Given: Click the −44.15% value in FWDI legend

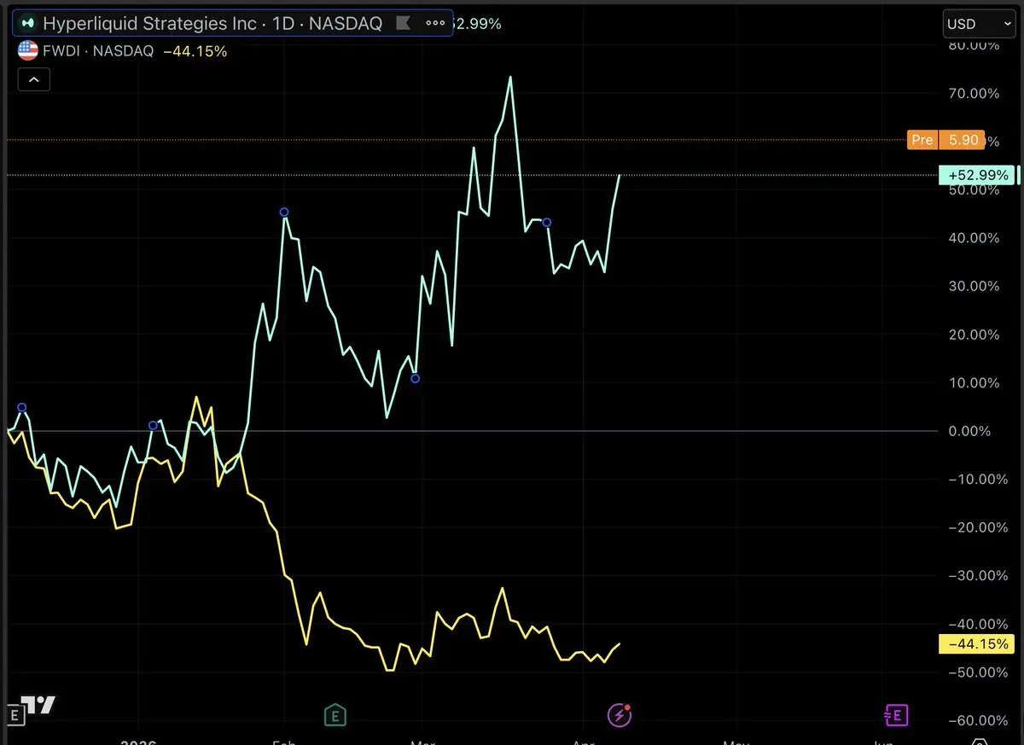Looking at the screenshot, I should coord(195,51).
